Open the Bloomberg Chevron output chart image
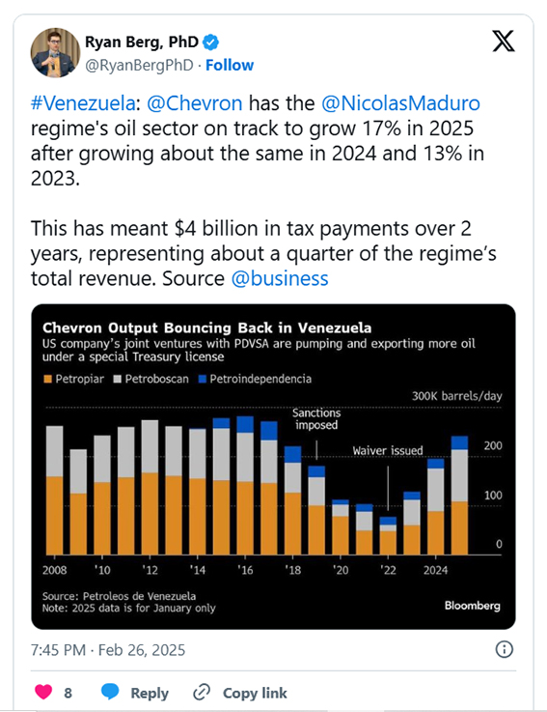 click(273, 467)
